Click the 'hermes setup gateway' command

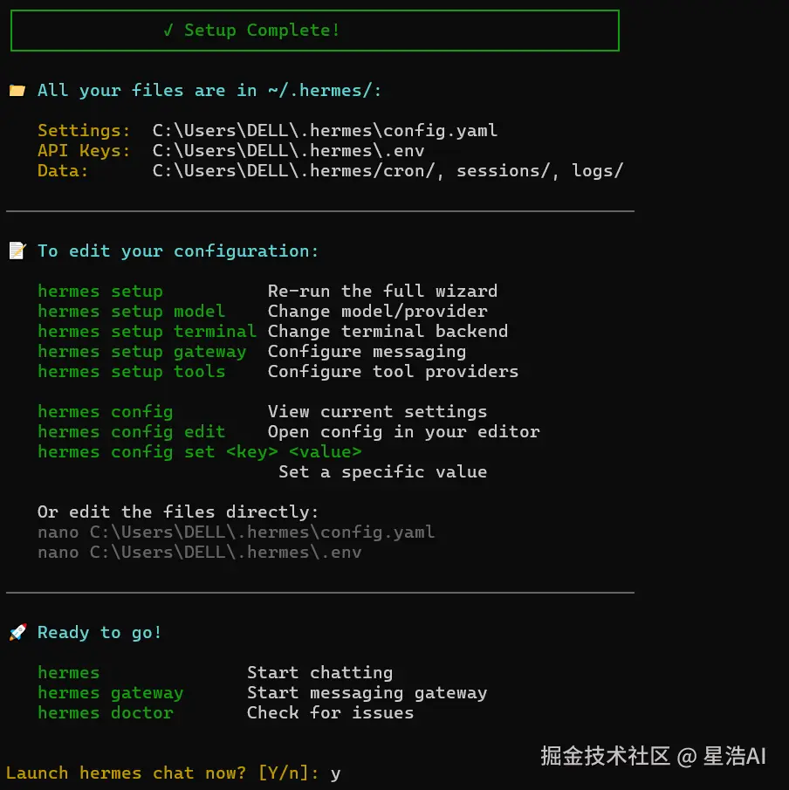coord(141,352)
